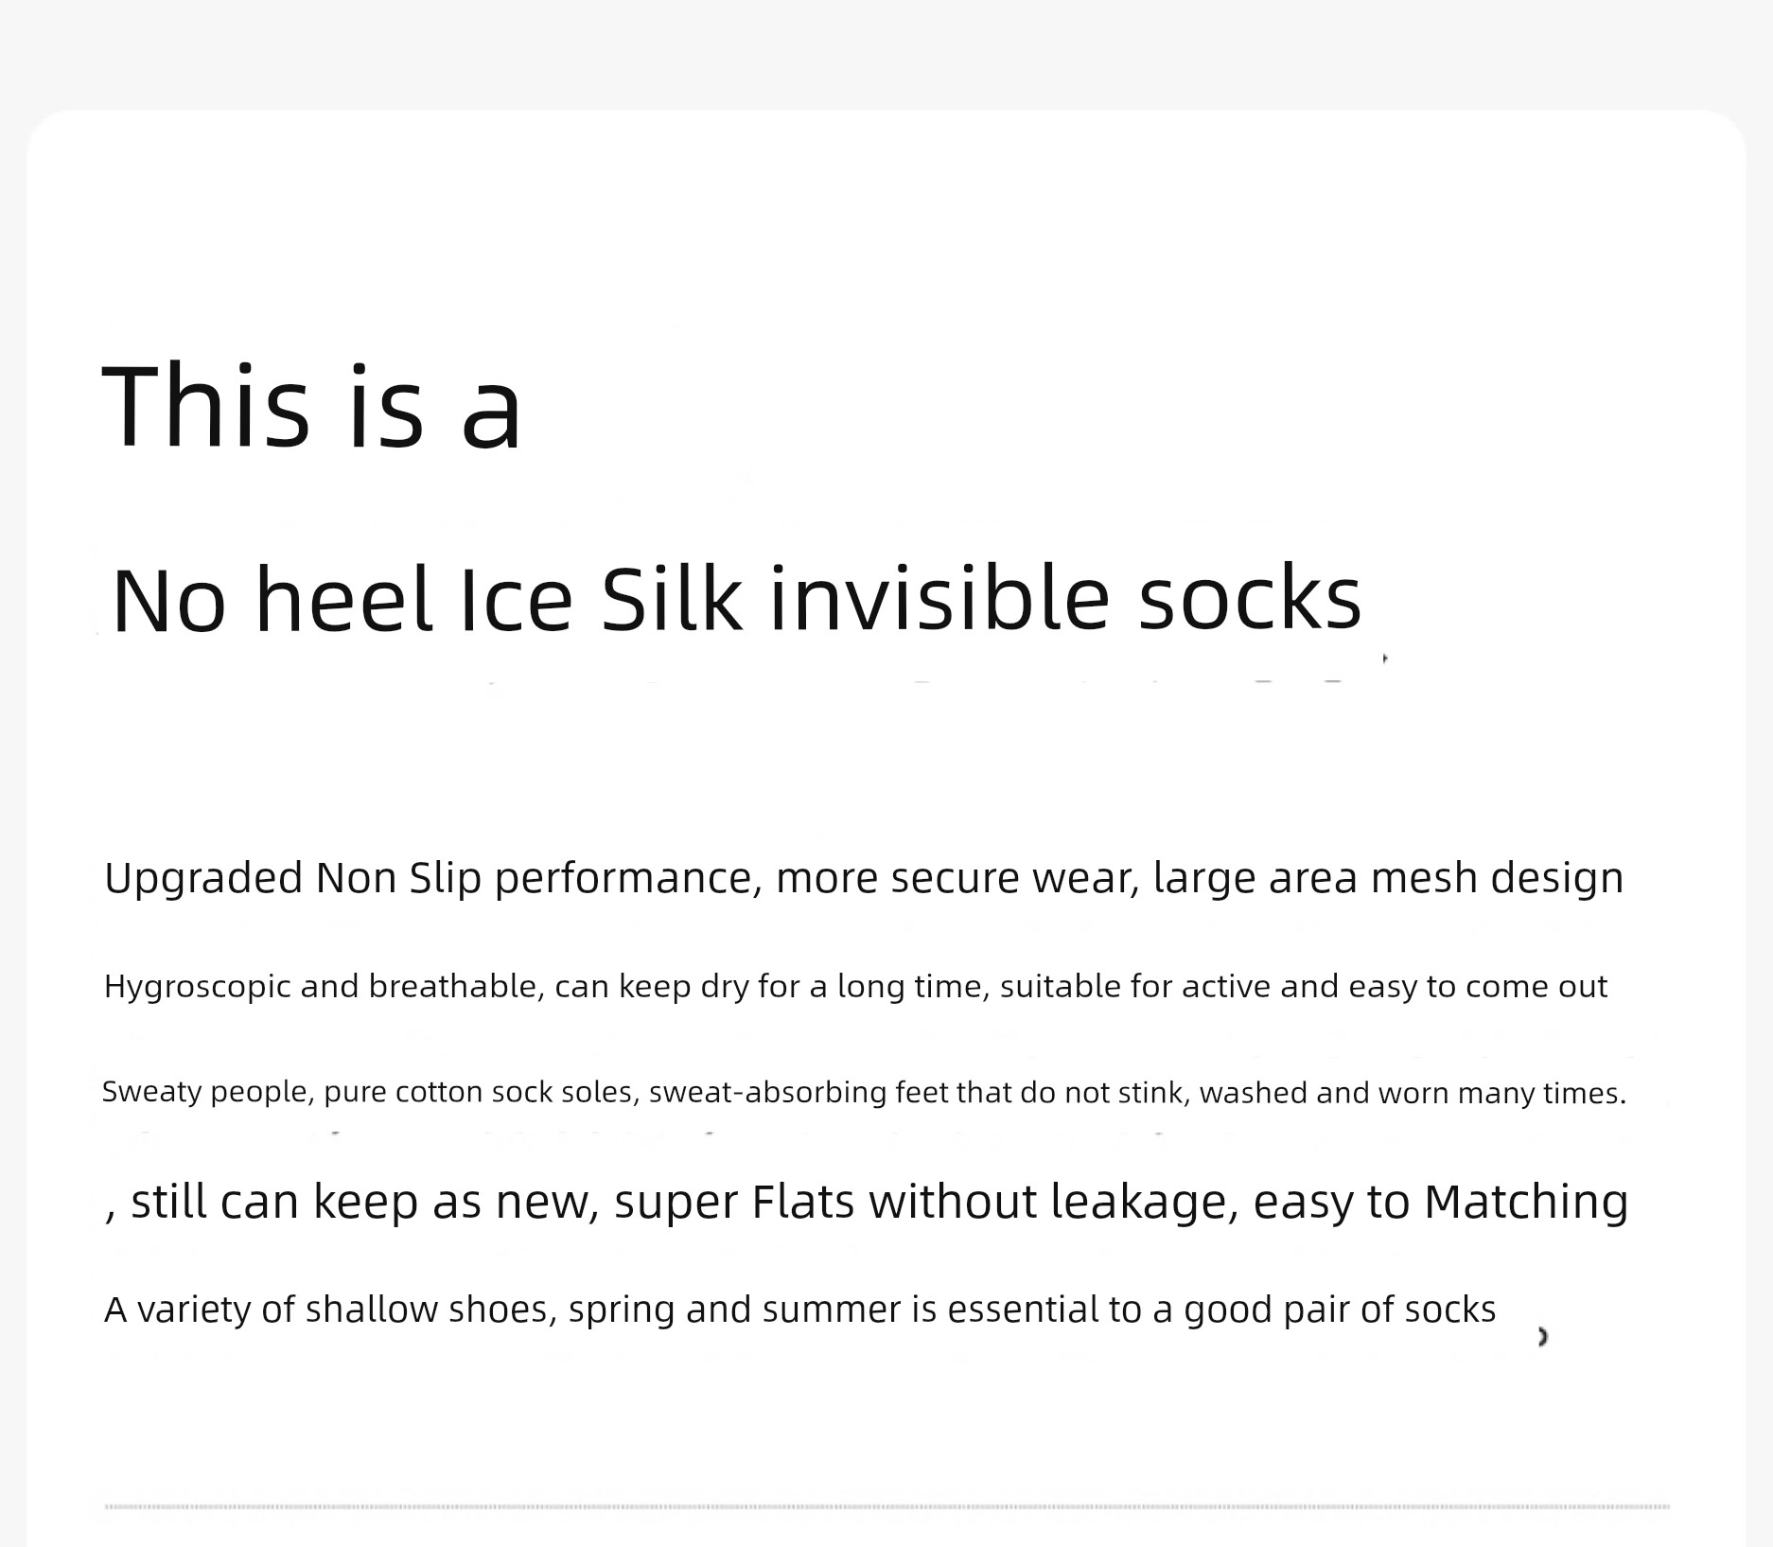The width and height of the screenshot is (1773, 1547).
Task: Click 'a good pair of socks' text
Action: [1324, 1310]
